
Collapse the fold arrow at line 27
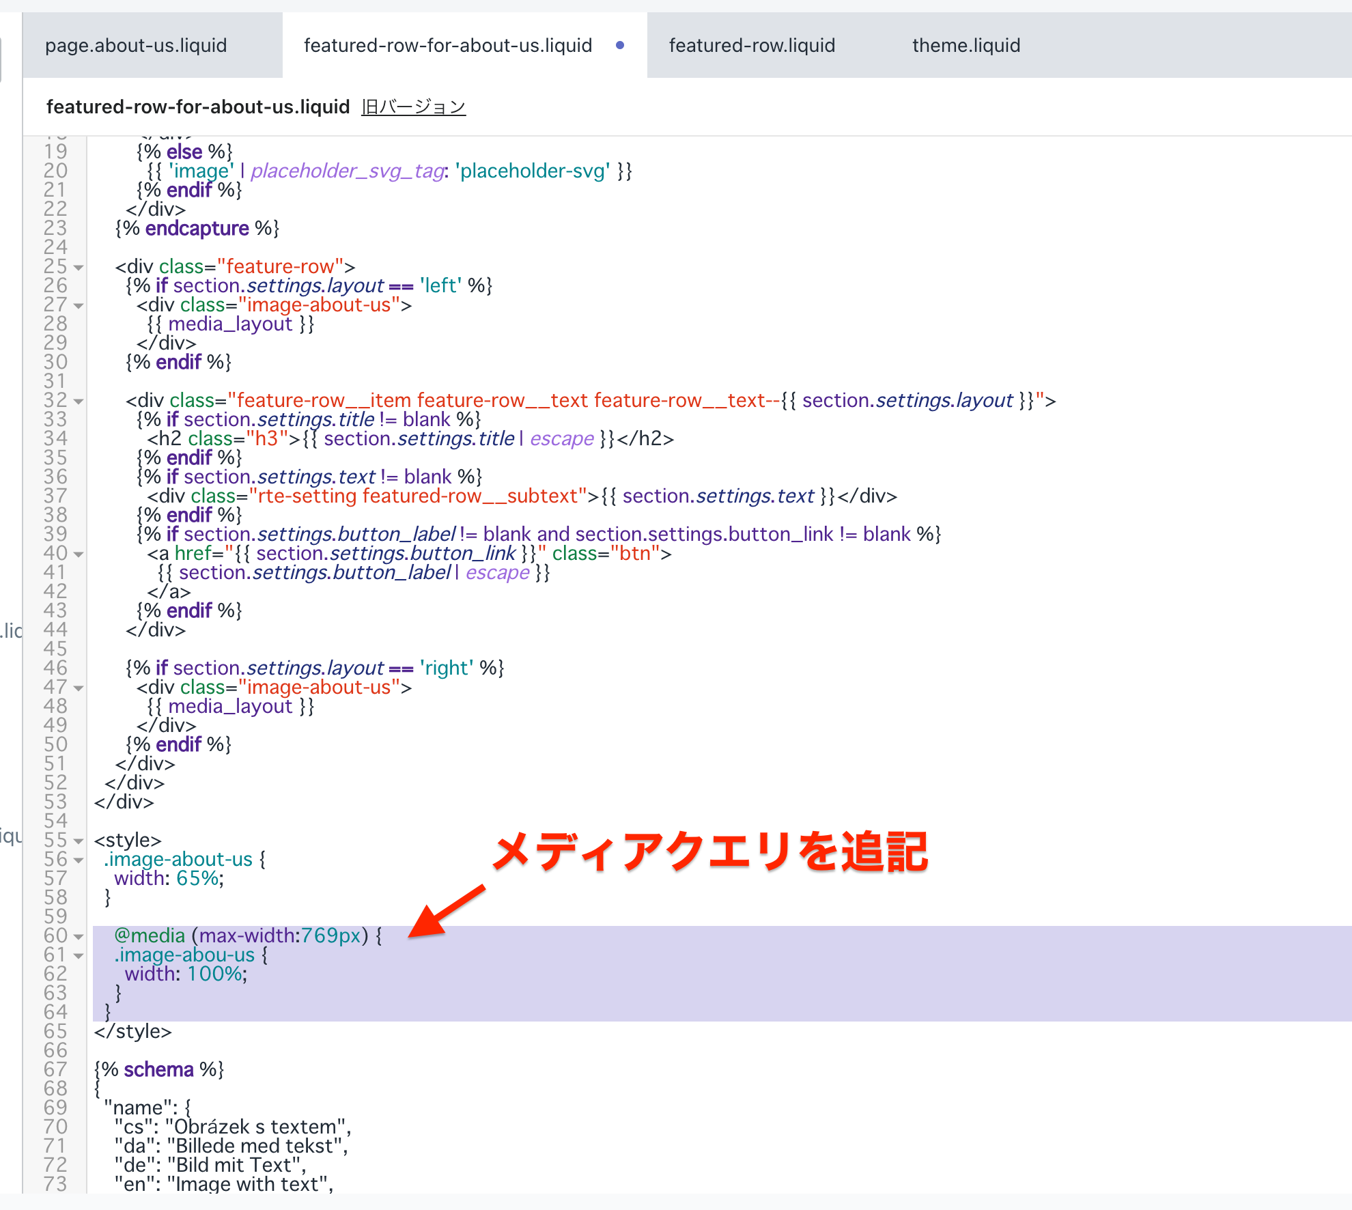(x=79, y=306)
